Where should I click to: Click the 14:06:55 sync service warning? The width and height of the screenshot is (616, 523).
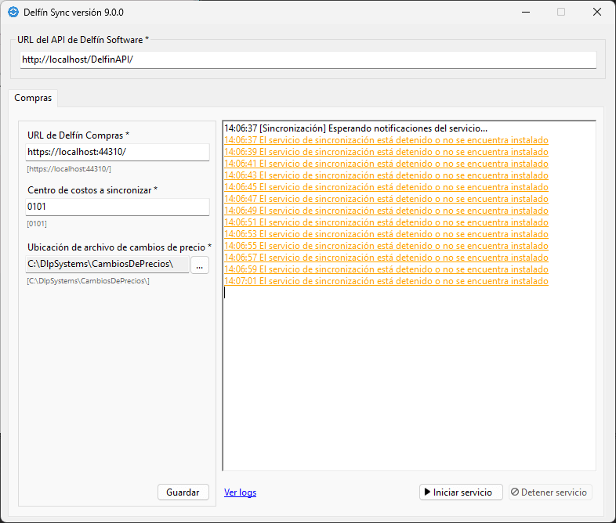386,246
